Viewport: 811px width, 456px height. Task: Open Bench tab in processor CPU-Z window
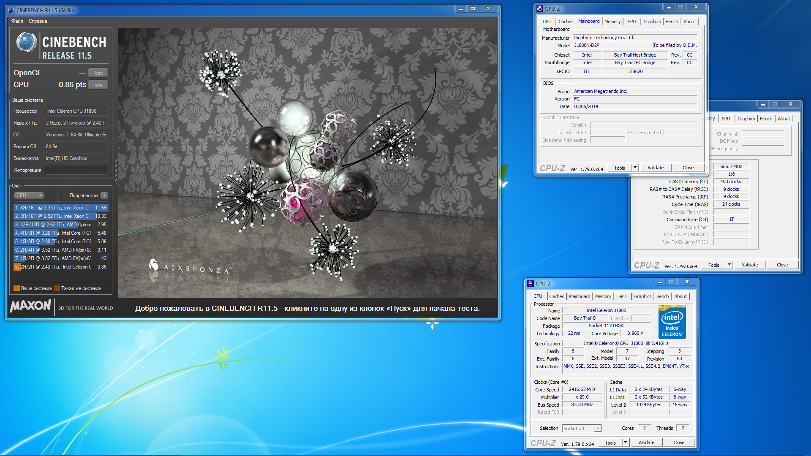pos(662,296)
